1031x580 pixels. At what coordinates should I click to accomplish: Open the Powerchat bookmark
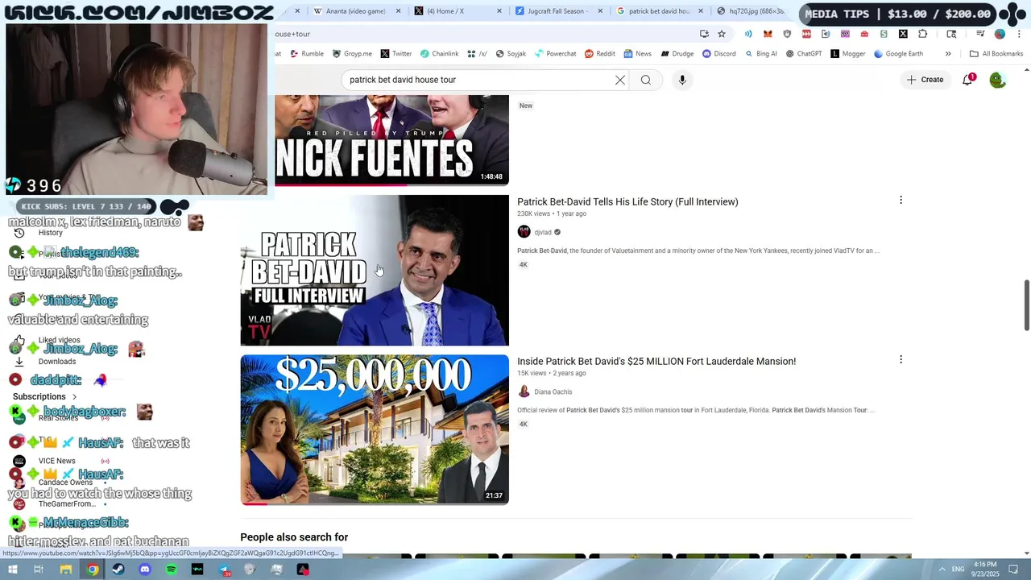555,54
